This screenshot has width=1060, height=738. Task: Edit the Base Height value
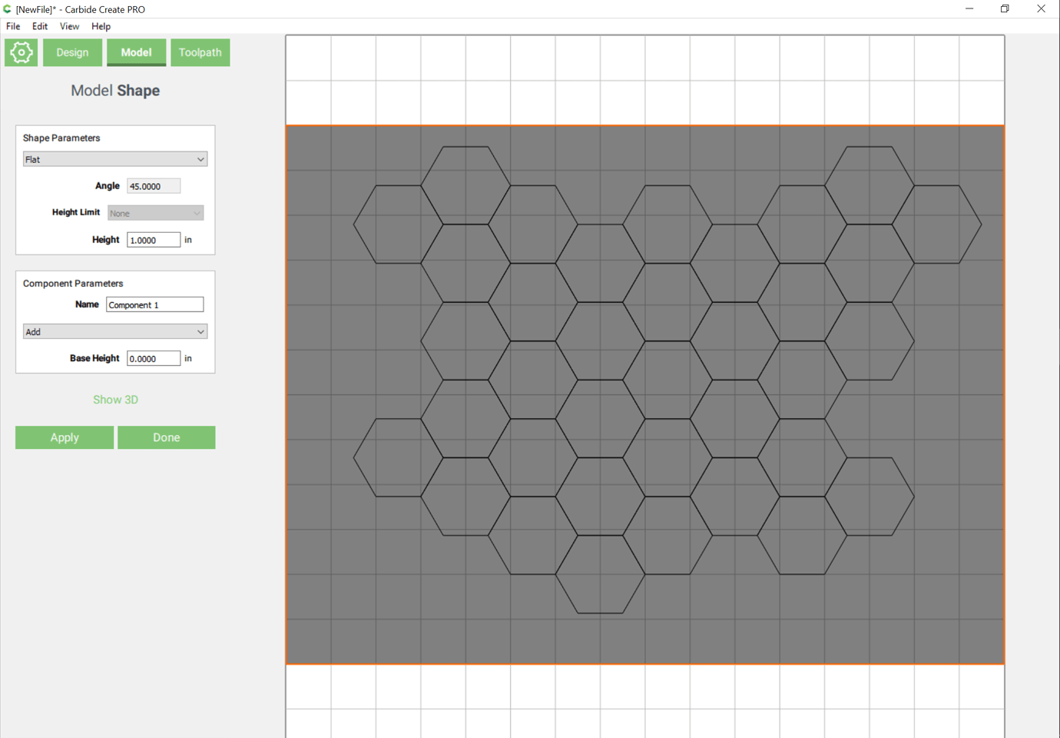pyautogui.click(x=153, y=357)
